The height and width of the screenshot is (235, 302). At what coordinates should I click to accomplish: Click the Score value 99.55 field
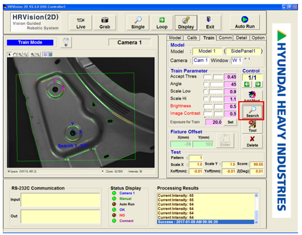(x=256, y=165)
